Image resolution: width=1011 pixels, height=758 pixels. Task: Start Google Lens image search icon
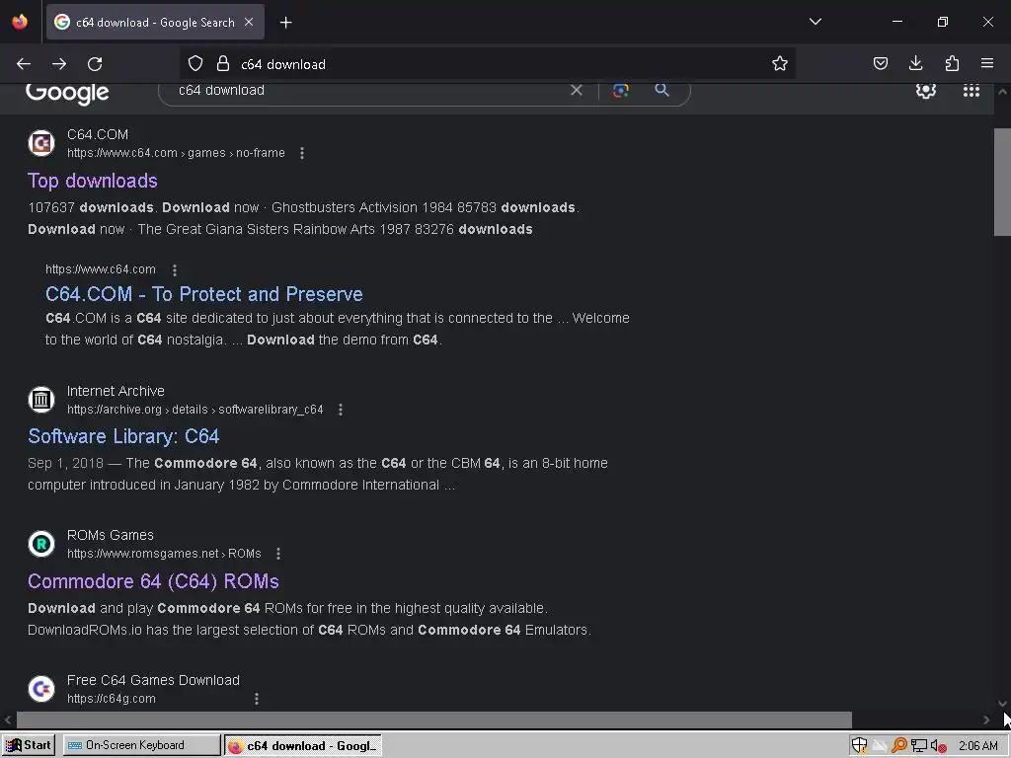[620, 90]
